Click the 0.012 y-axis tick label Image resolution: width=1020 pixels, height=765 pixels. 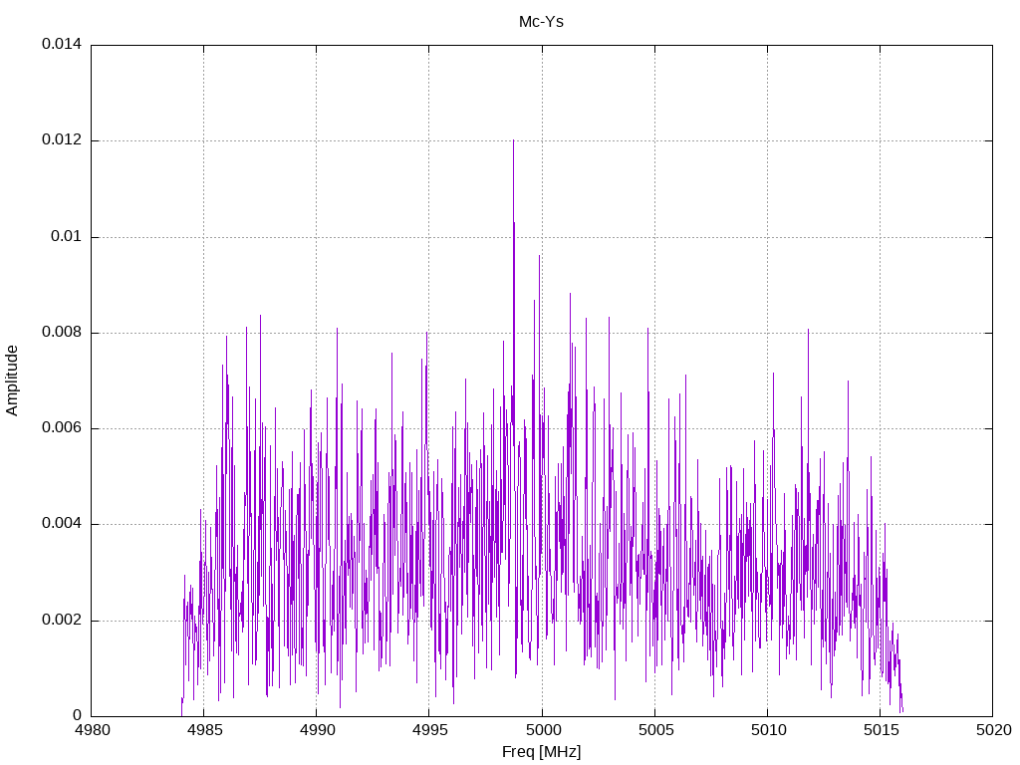(62, 139)
